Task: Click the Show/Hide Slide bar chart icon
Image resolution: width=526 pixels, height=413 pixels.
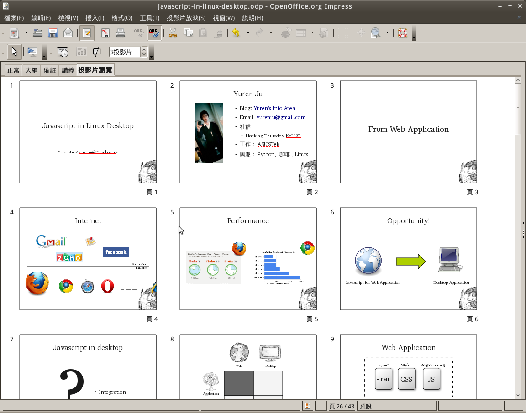Action: (82, 52)
